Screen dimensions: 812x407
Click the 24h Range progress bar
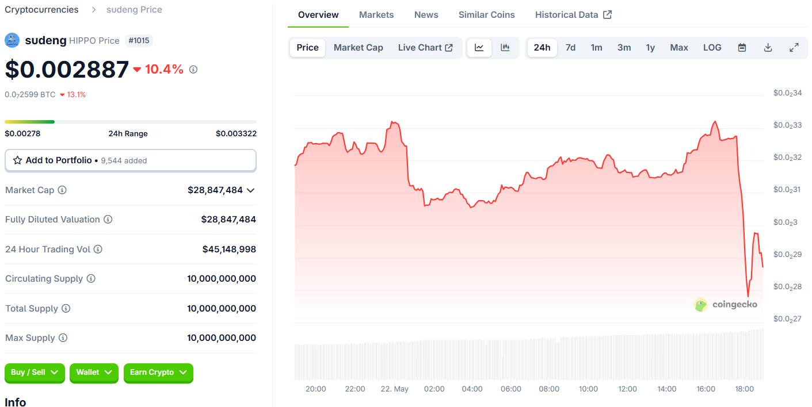[130, 122]
